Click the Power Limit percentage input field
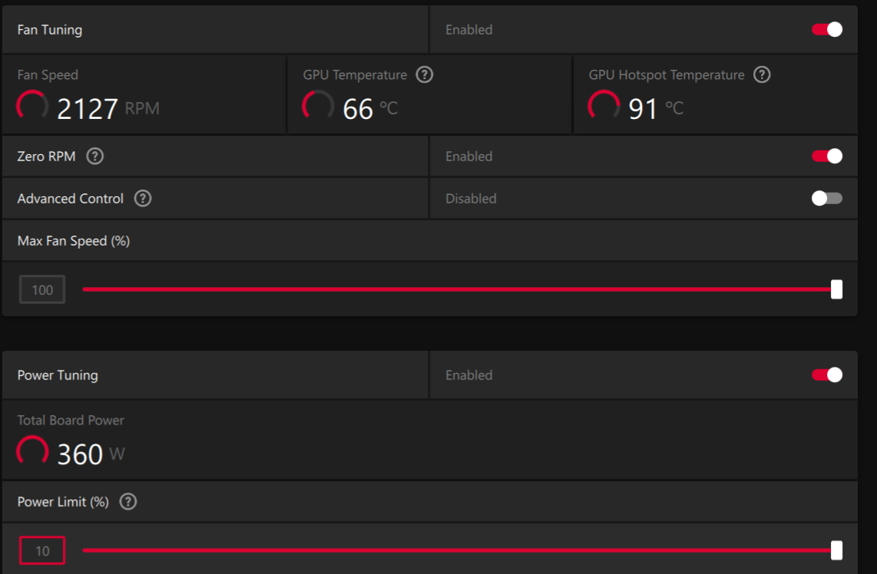Viewport: 877px width, 574px height. click(x=42, y=551)
